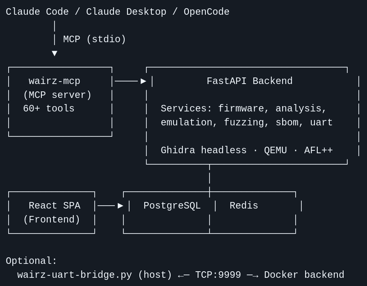Screen dimensions: 367x286
Task: Select the '(Frontend)' label
Action: [x=52, y=220]
